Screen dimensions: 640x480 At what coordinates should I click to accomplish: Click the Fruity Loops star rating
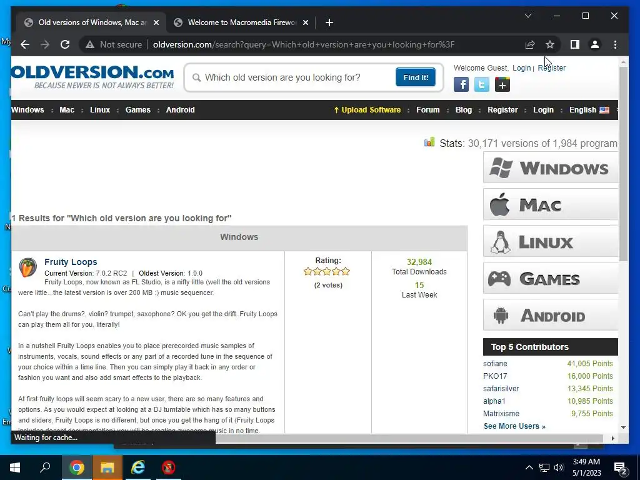[326, 271]
